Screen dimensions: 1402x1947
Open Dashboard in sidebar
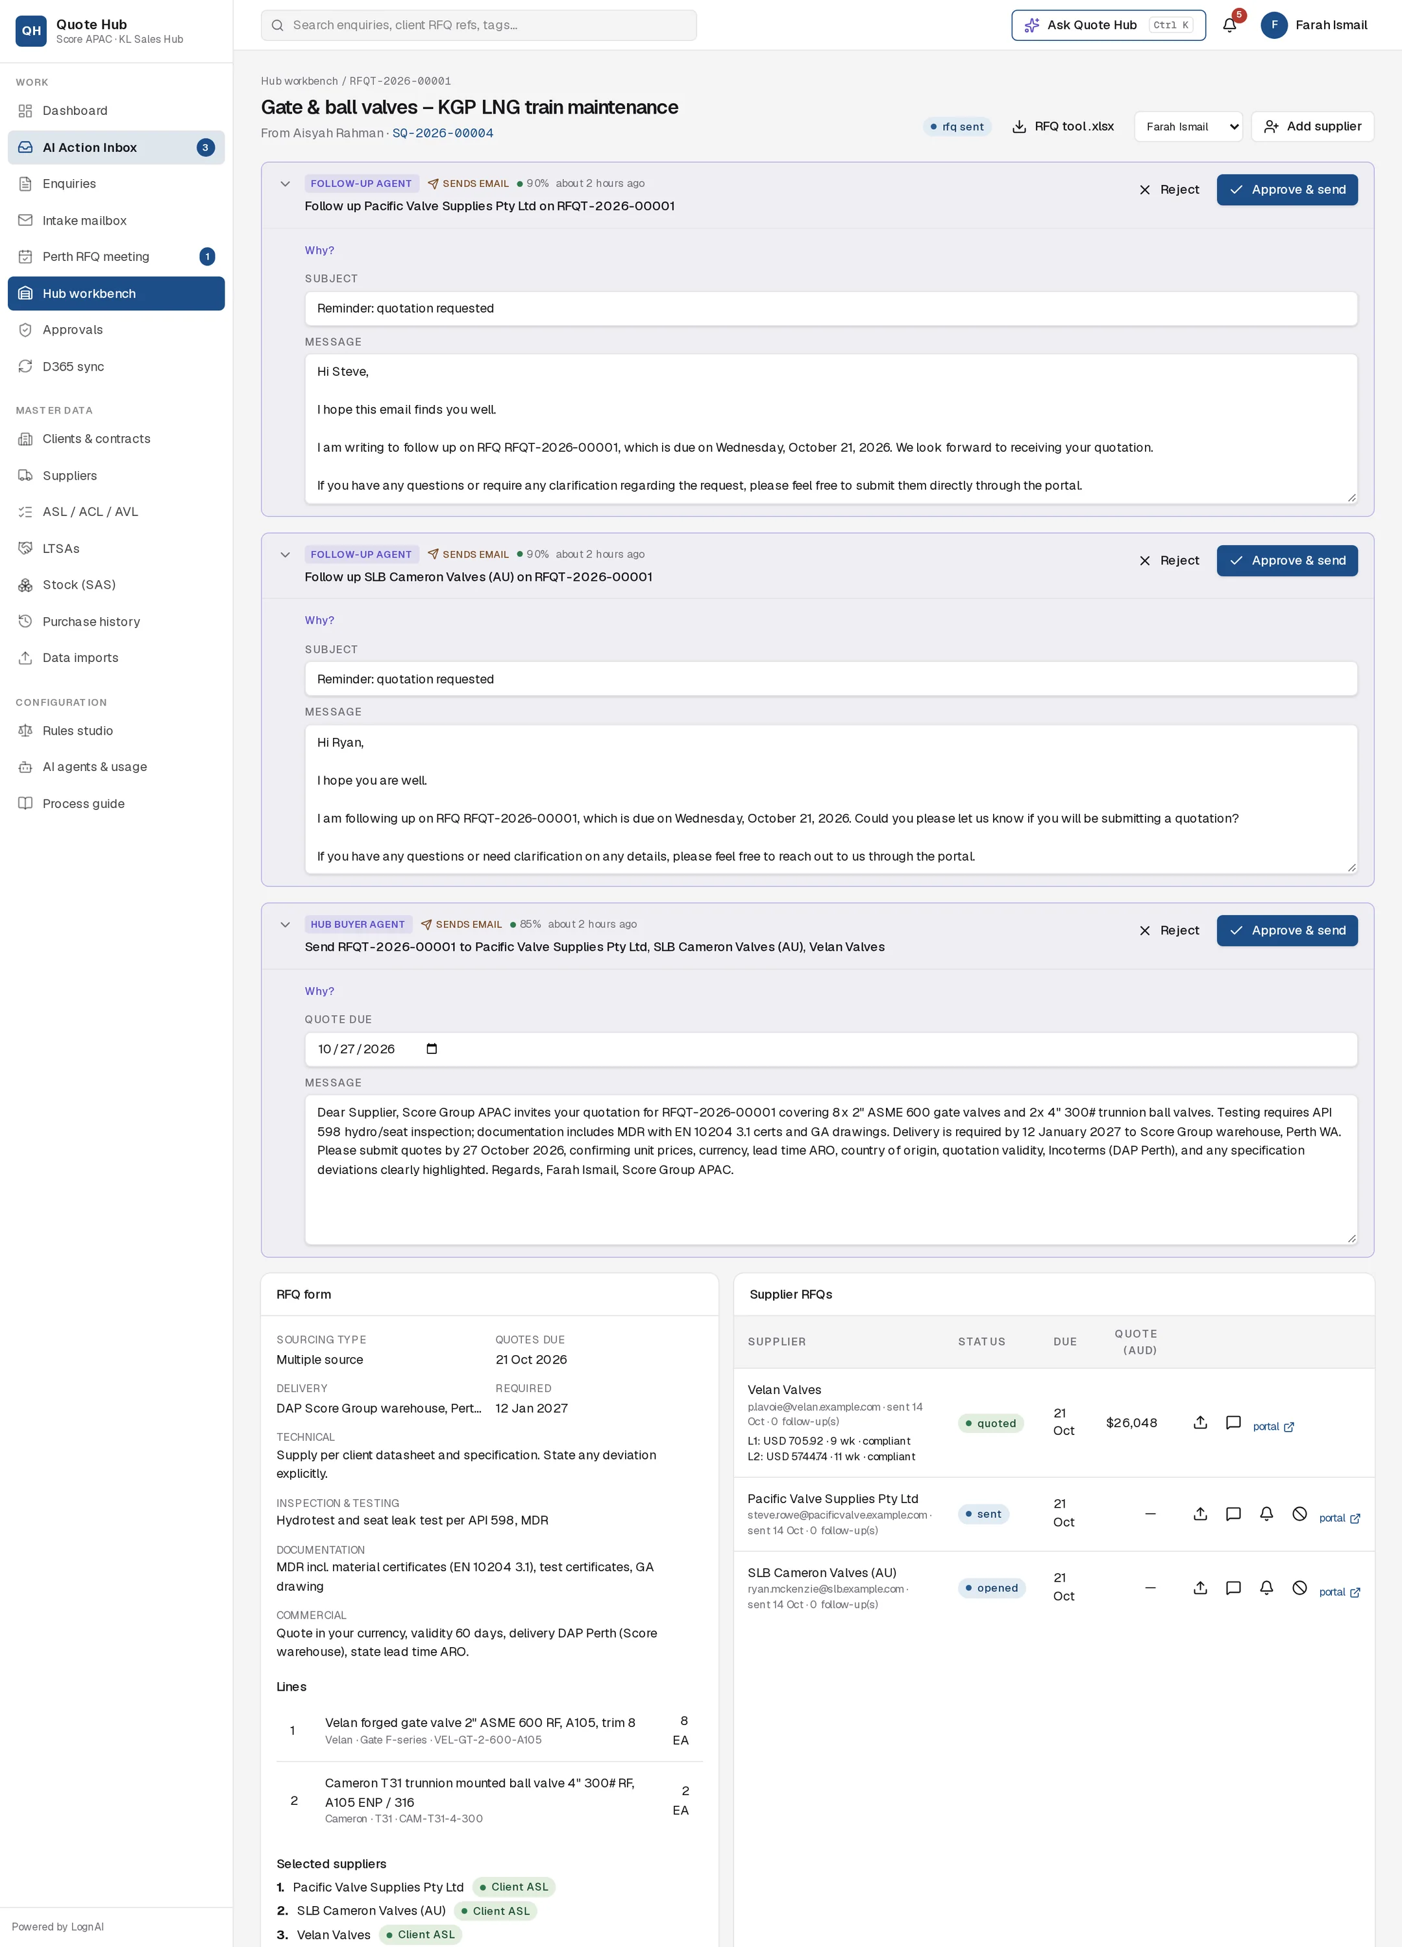tap(116, 111)
